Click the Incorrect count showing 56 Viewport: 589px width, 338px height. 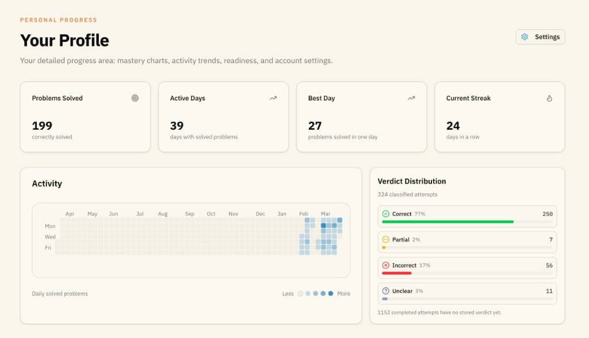coord(548,265)
